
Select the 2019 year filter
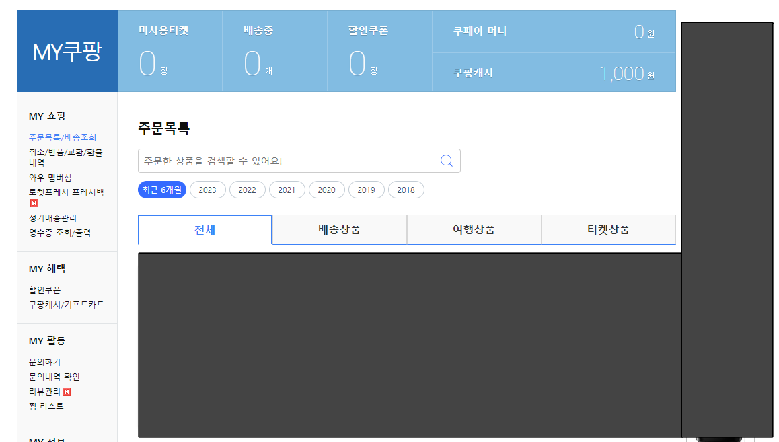[366, 190]
